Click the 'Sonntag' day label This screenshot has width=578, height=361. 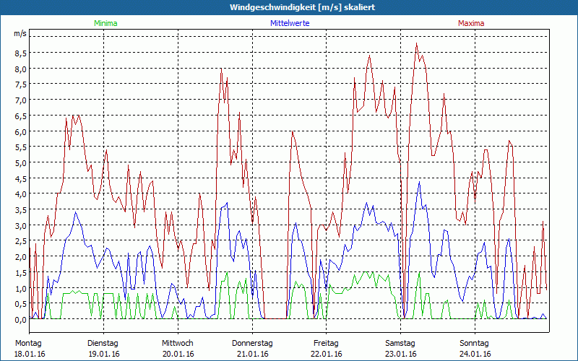pos(474,344)
